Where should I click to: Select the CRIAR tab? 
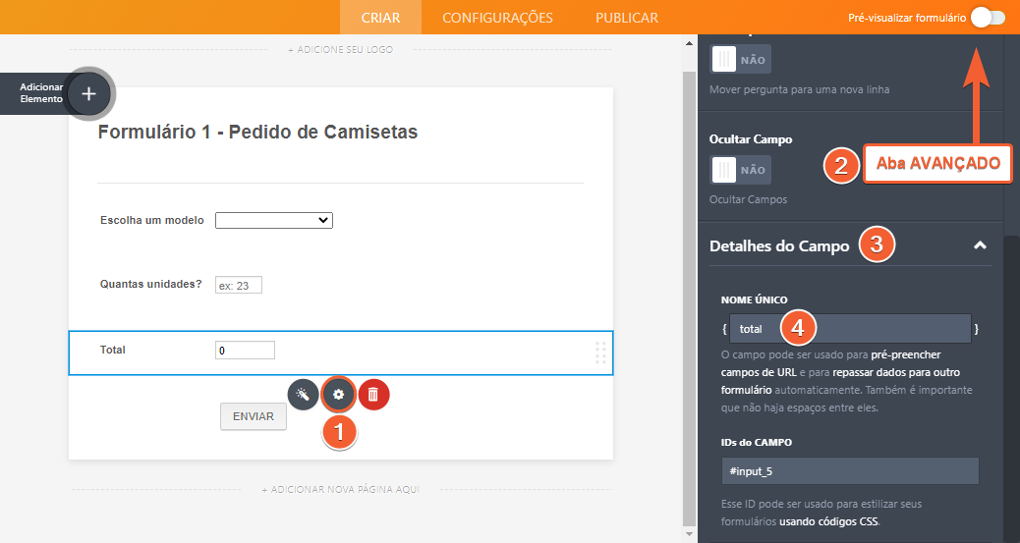pyautogui.click(x=380, y=18)
